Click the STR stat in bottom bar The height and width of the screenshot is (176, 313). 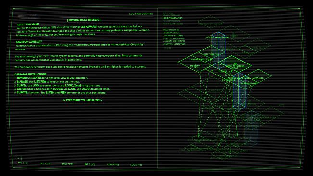click(23, 163)
